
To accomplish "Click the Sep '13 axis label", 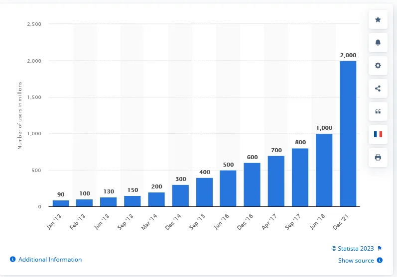I will (125, 222).
